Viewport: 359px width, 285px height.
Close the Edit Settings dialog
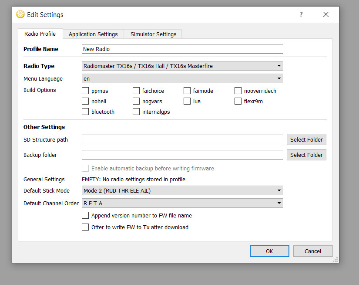[x=325, y=14]
